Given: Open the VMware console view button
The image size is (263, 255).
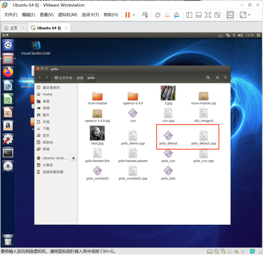Looking at the screenshot, I should point(230,15).
